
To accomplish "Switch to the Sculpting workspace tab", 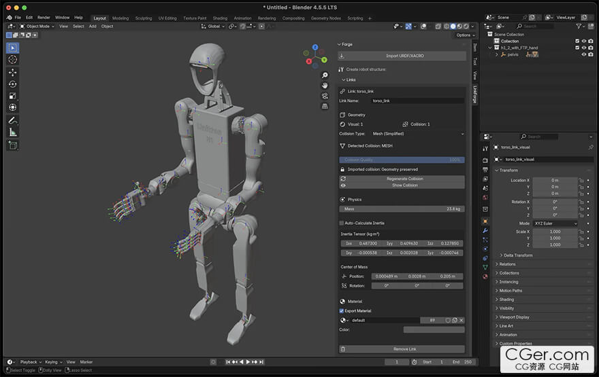I will tap(143, 18).
